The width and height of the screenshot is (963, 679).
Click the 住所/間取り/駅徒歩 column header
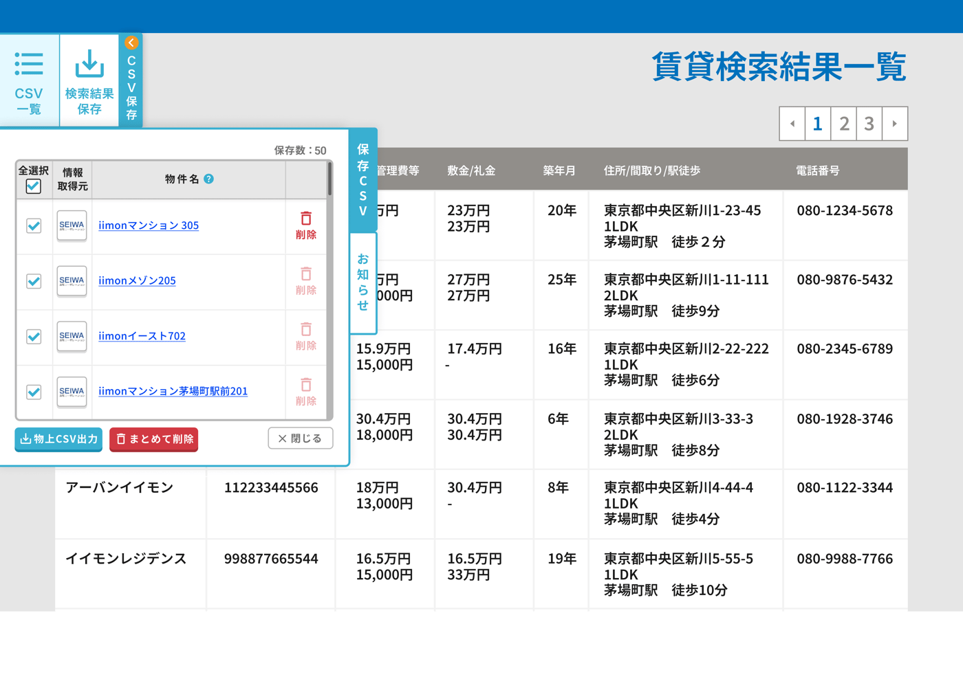pyautogui.click(x=652, y=170)
